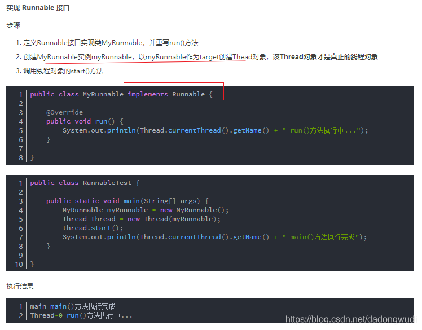Click bold text "该Thread对象才是真正的线程对象"

click(x=326, y=57)
